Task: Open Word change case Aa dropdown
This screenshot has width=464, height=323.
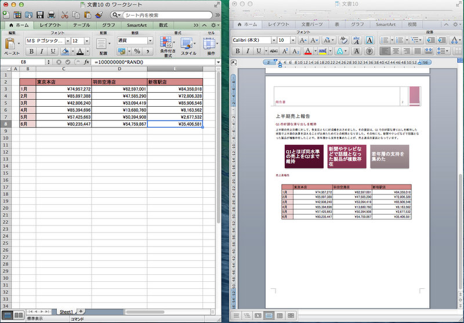Action: 328,40
